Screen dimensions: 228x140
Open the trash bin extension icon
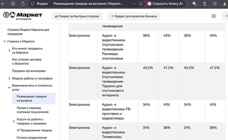[205, 4]
